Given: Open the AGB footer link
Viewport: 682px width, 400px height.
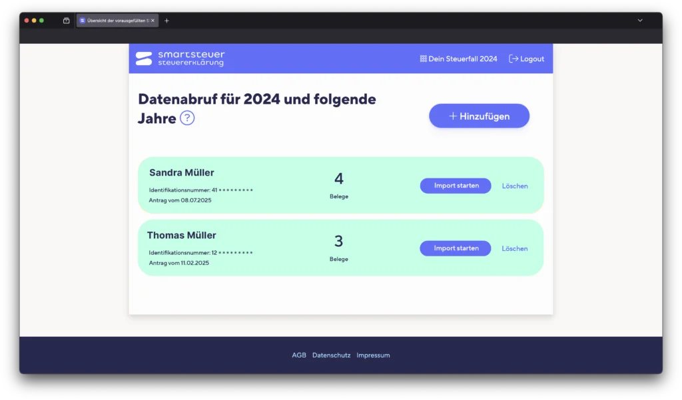Looking at the screenshot, I should pos(299,355).
